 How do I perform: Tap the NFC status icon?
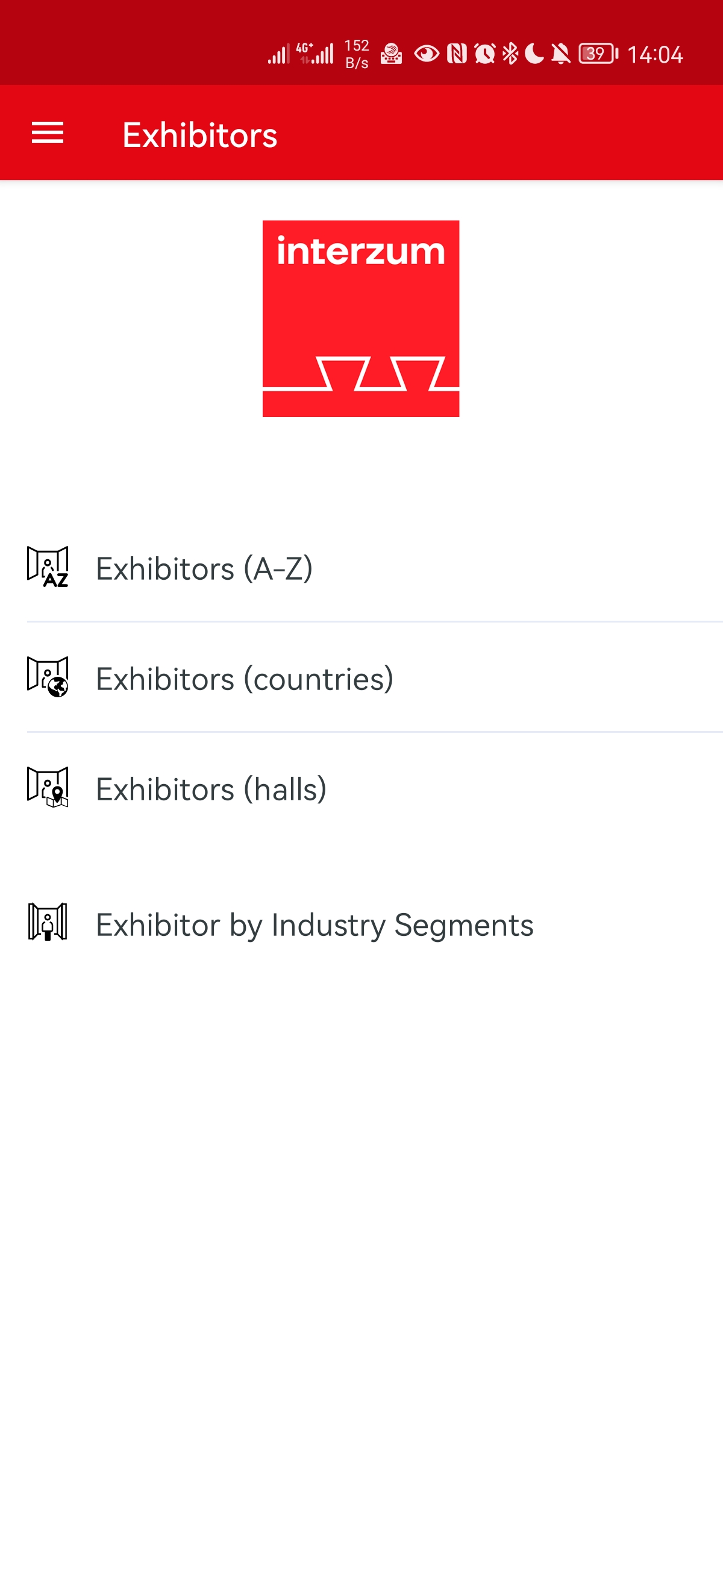457,54
